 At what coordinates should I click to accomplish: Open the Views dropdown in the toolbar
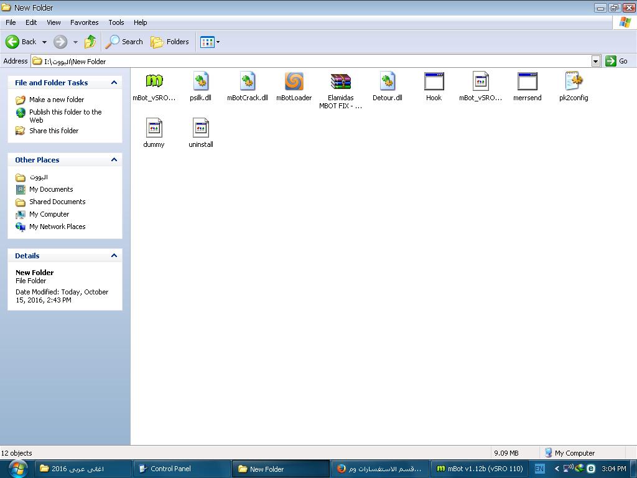pyautogui.click(x=210, y=42)
